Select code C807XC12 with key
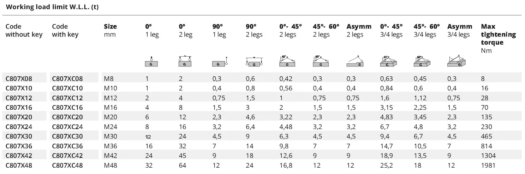 [67, 98]
